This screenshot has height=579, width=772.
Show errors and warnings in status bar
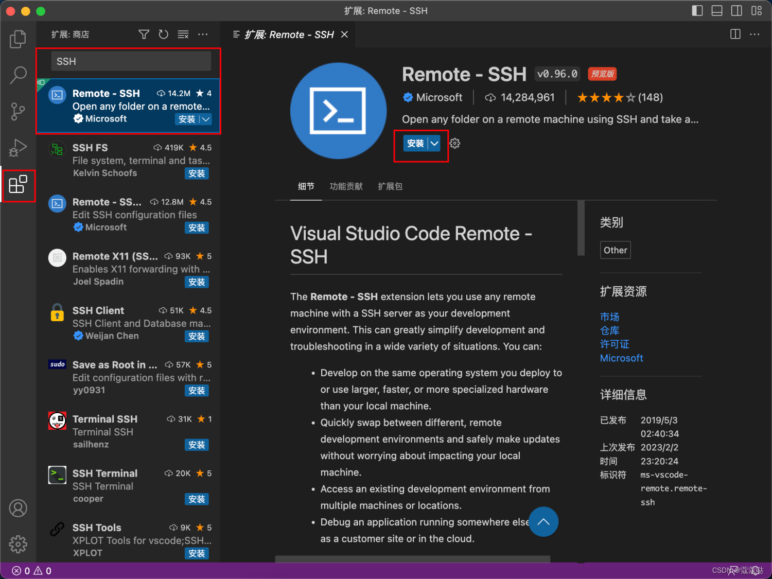[32, 571]
